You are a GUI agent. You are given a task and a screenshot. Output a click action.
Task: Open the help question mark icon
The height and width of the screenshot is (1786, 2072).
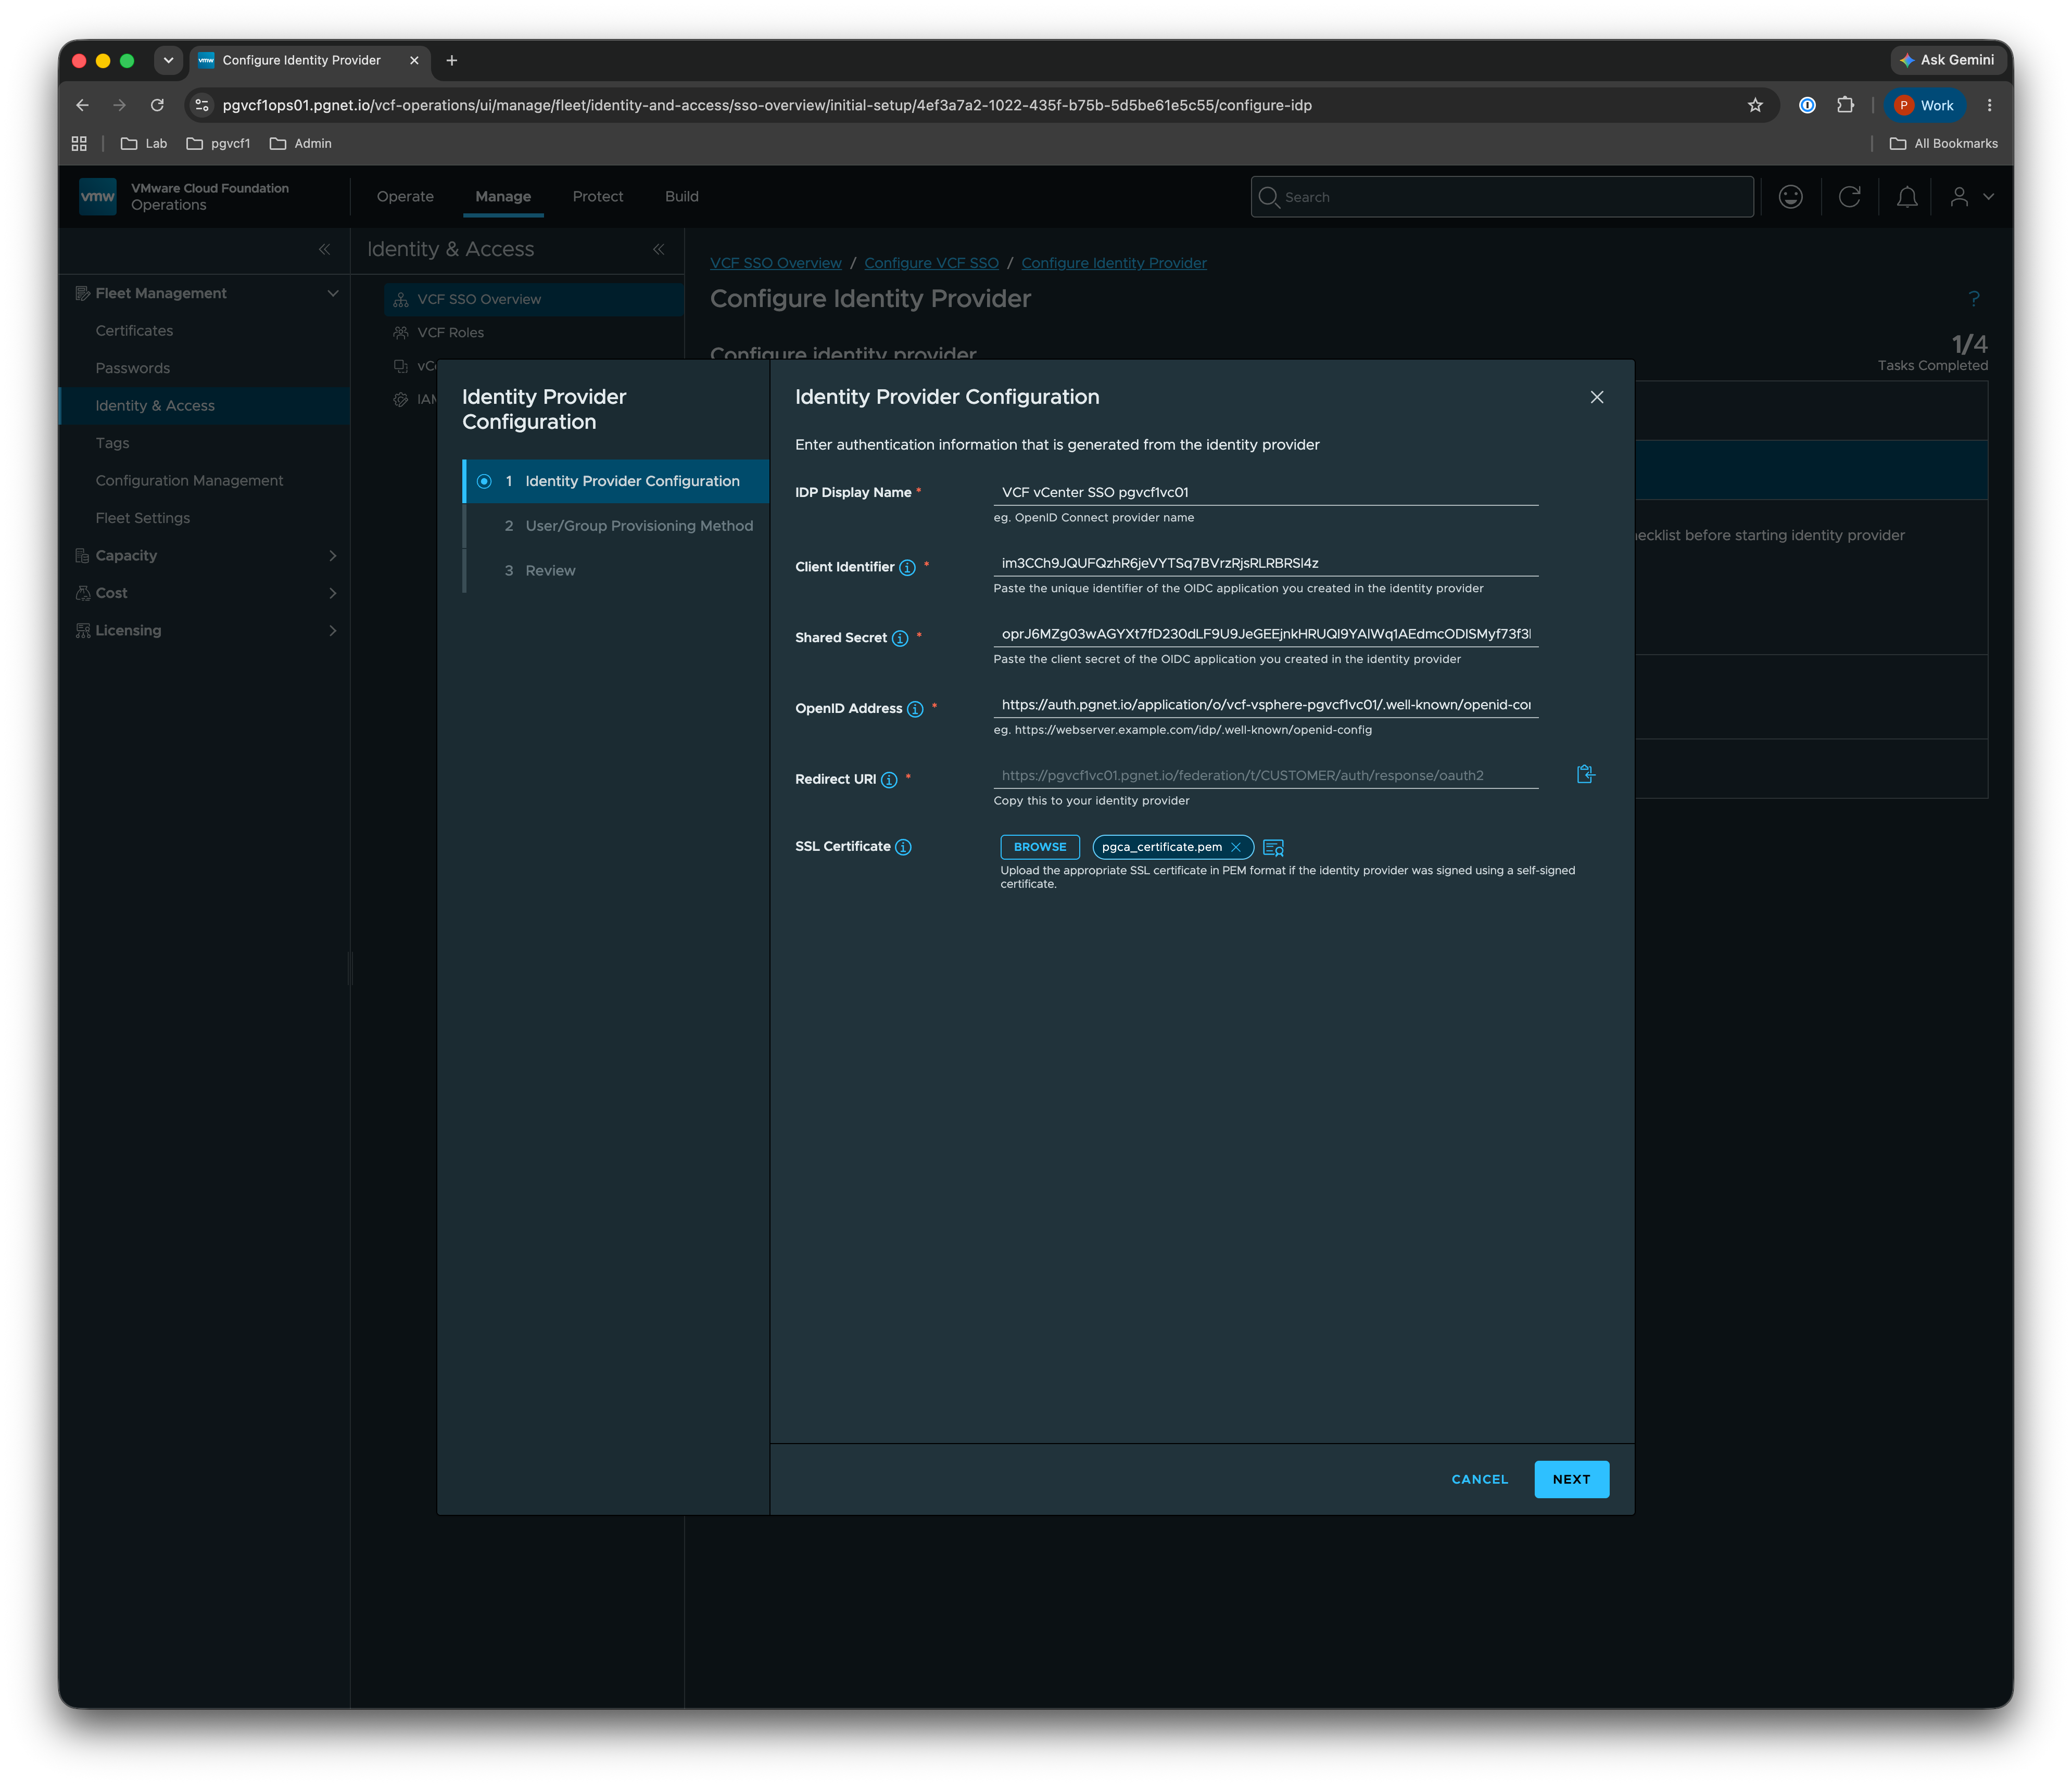[x=1974, y=299]
